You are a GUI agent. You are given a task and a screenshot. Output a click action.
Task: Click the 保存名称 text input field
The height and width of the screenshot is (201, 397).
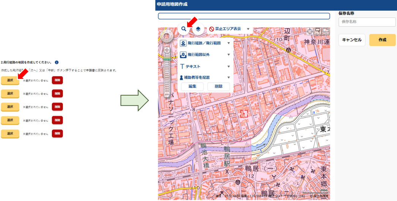[x=367, y=22]
